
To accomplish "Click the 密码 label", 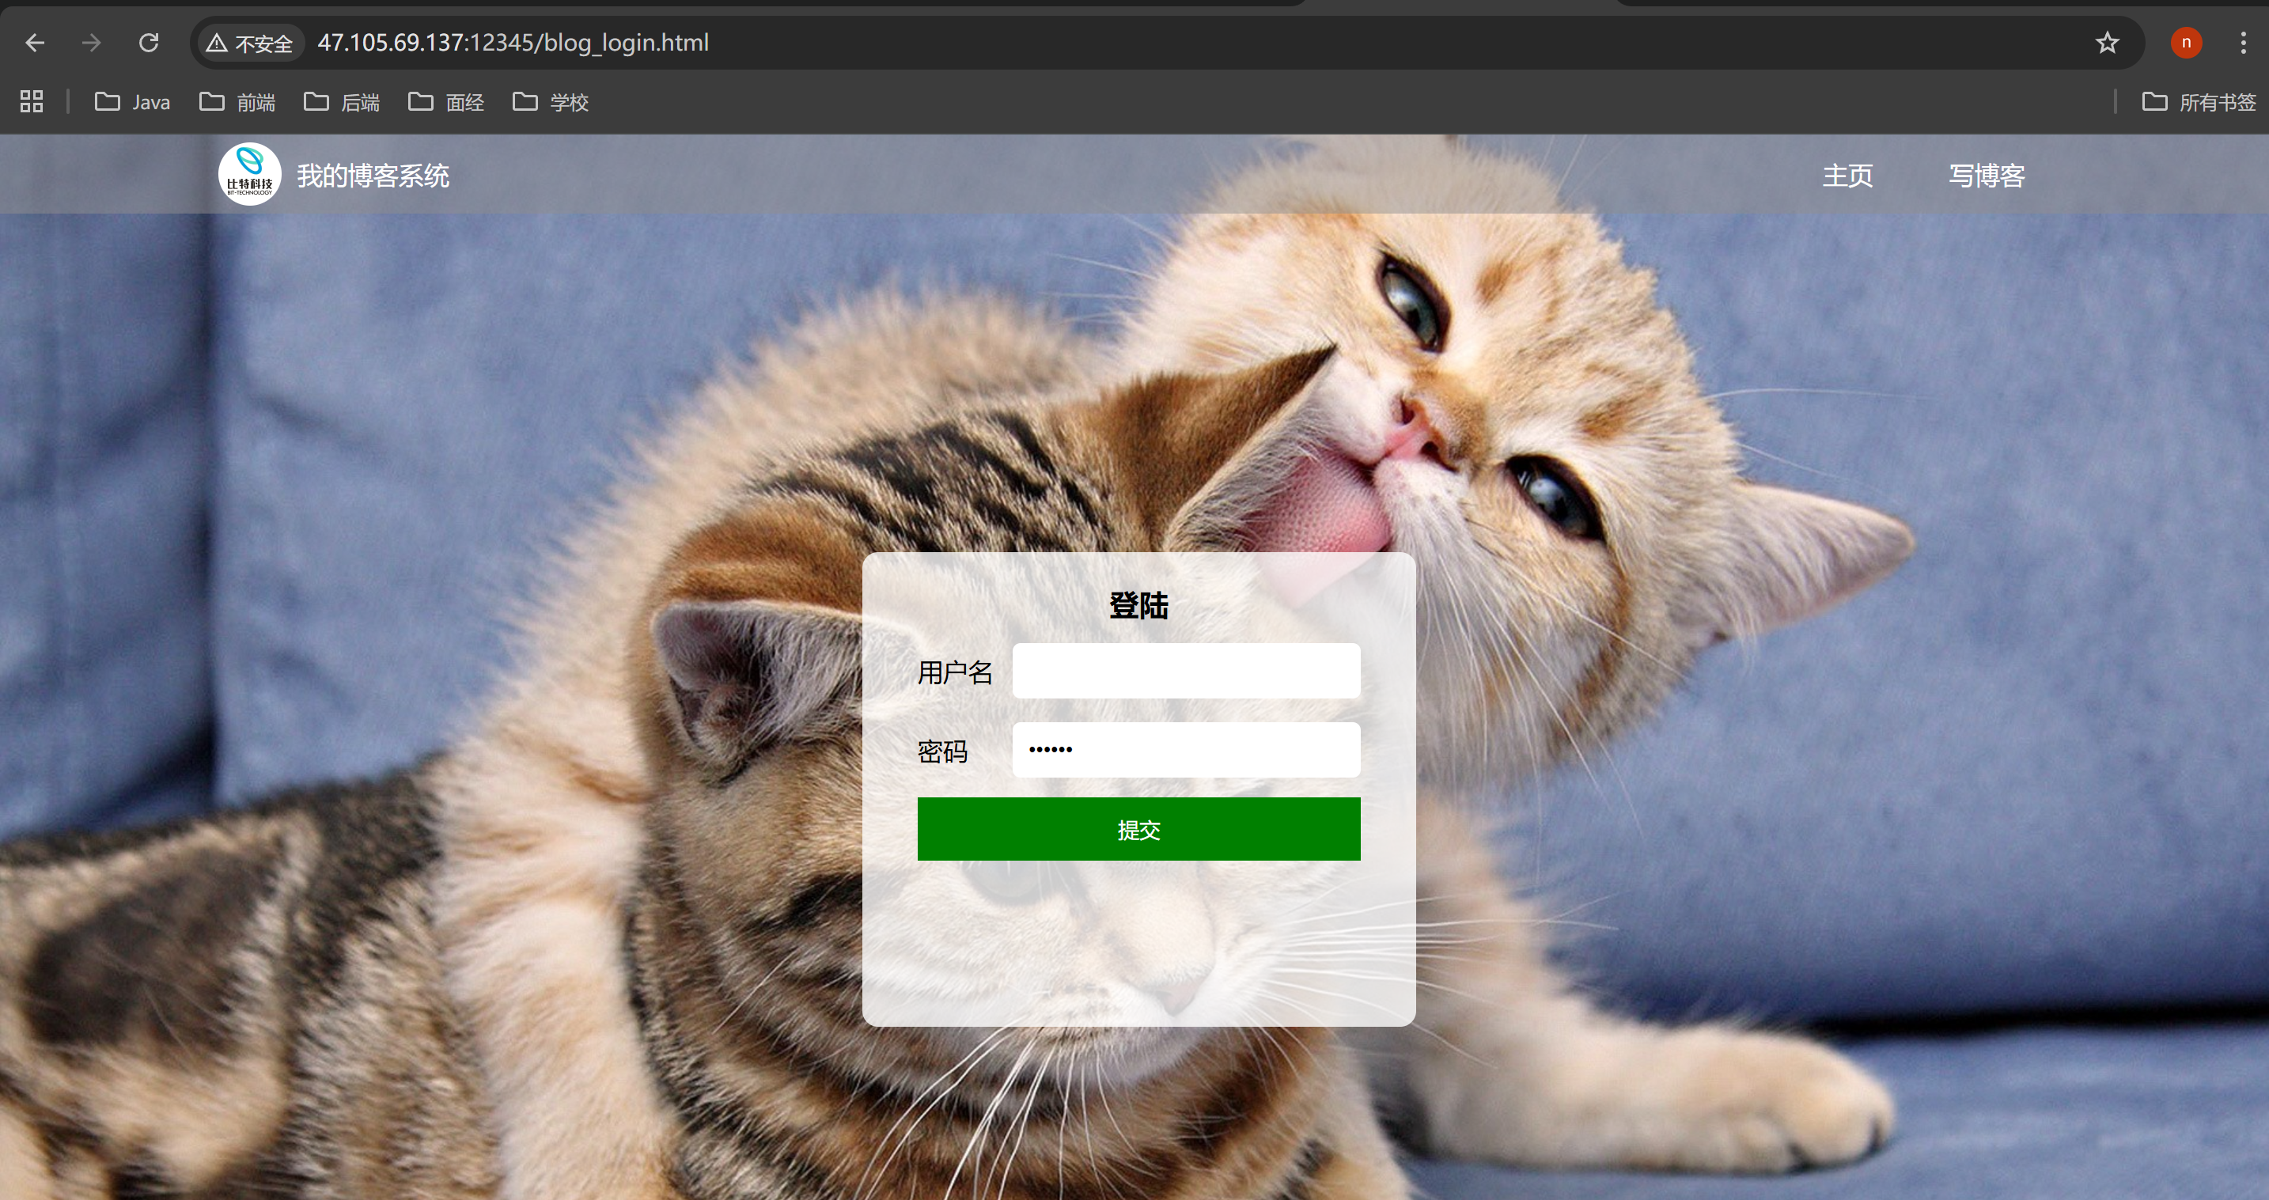I will pyautogui.click(x=942, y=751).
